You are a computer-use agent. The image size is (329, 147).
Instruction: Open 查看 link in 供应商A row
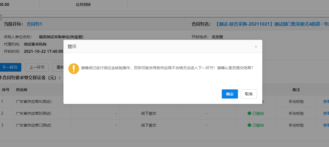tap(326, 101)
